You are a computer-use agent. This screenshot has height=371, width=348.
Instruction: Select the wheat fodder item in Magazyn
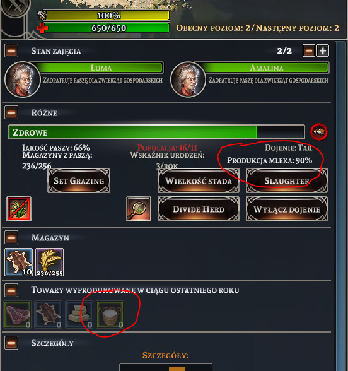(x=49, y=262)
